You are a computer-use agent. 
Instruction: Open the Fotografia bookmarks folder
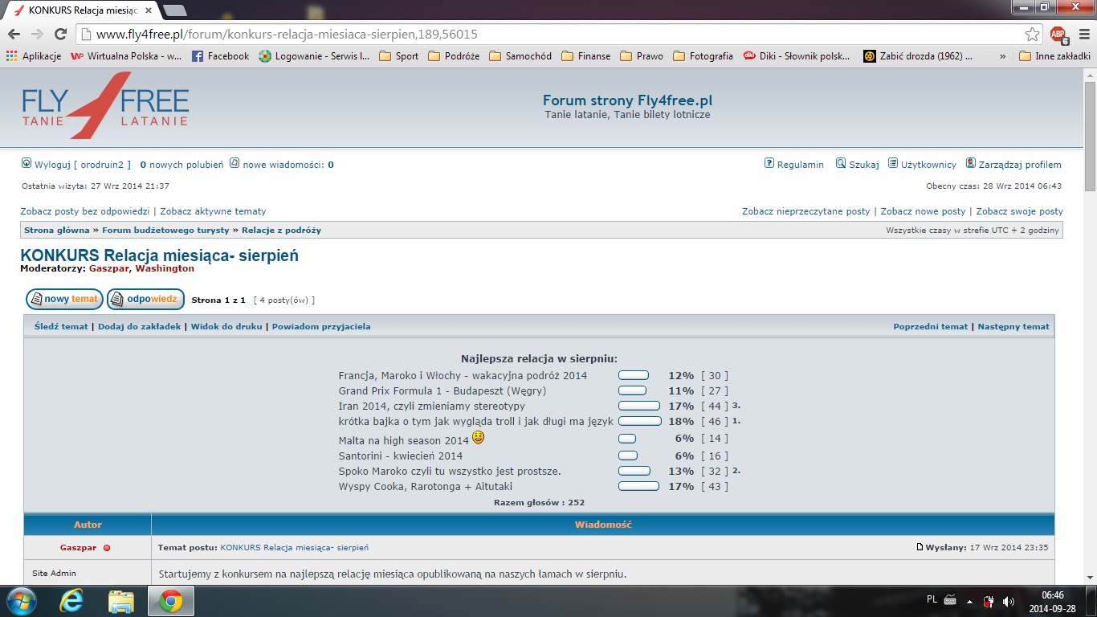(x=703, y=56)
